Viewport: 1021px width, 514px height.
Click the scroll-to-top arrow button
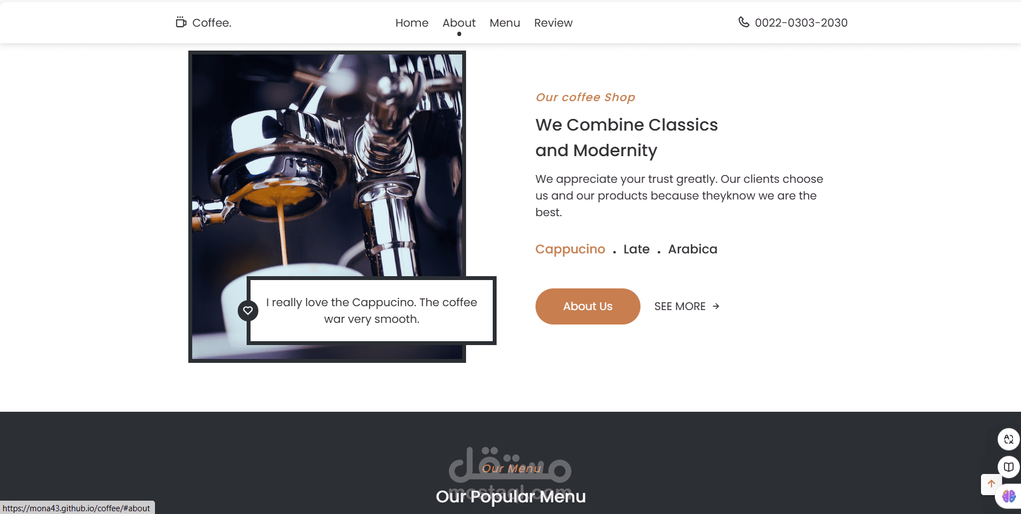click(992, 484)
